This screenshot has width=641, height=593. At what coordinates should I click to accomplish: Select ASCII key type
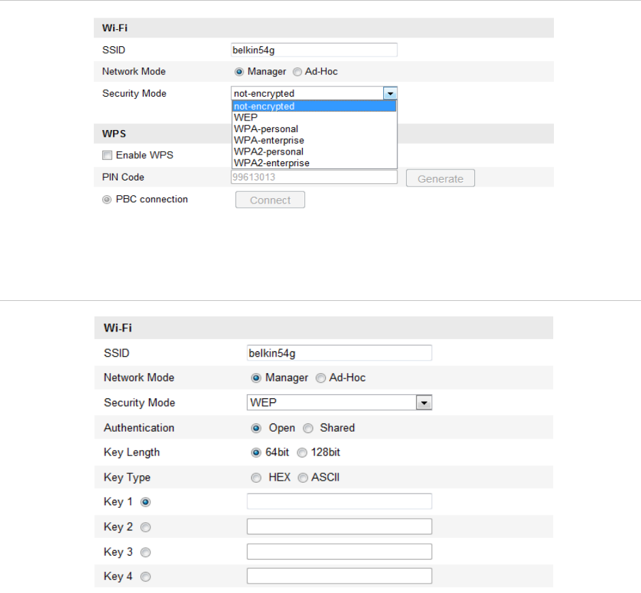coord(303,478)
